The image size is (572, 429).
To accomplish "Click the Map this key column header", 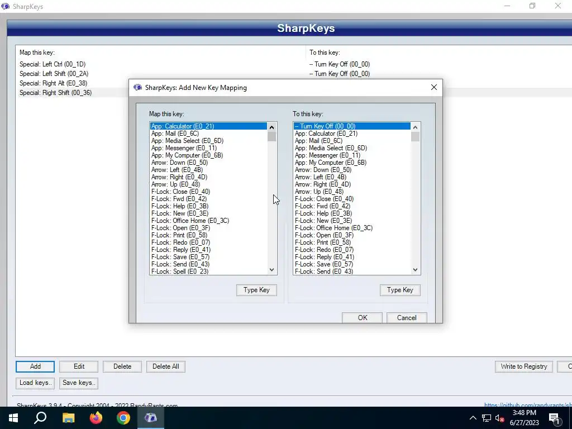I will pos(160,53).
